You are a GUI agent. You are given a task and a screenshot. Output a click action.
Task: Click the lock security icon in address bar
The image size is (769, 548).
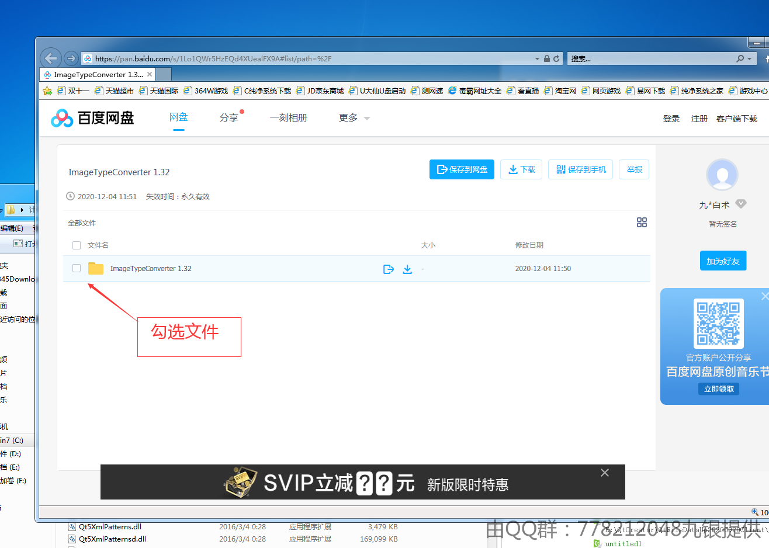547,58
